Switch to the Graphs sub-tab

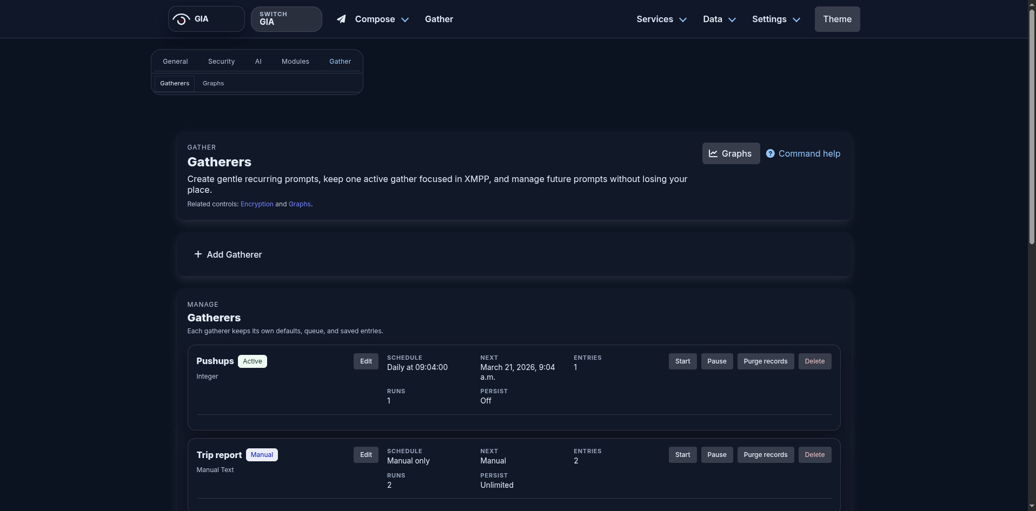point(212,83)
